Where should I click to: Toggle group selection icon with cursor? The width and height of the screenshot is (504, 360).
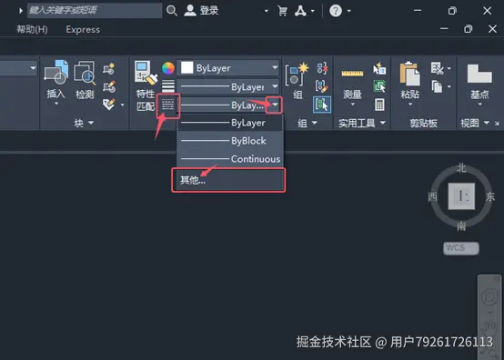(x=321, y=105)
